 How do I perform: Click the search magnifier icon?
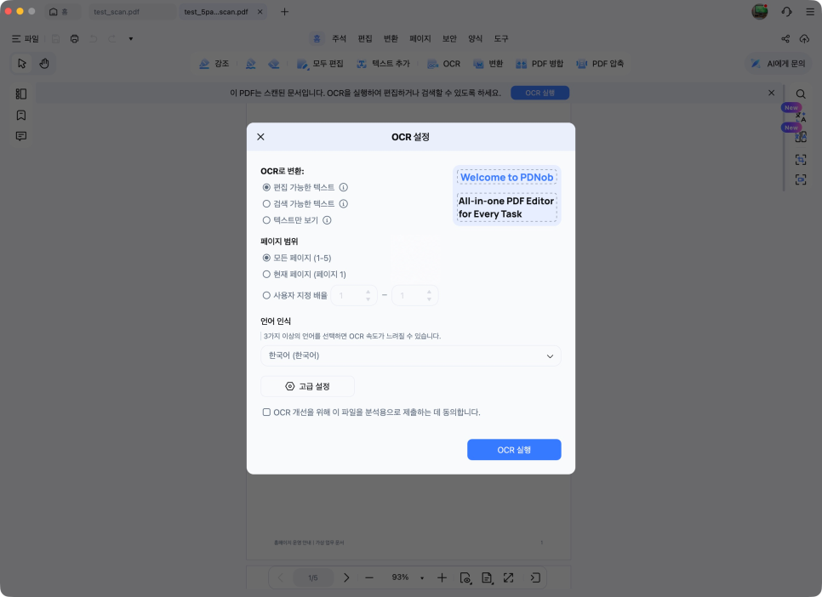point(801,94)
